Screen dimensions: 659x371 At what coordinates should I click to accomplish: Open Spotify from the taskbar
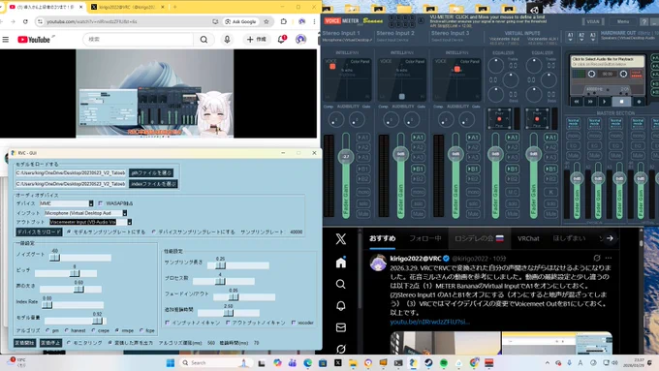pyautogui.click(x=444, y=362)
